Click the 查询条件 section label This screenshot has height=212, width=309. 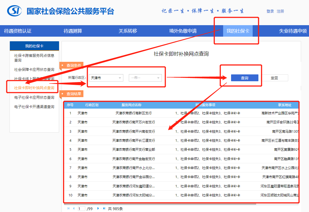74,65
